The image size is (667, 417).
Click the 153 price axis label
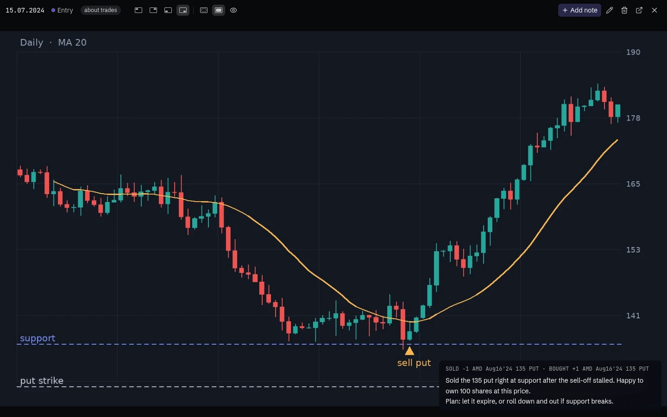(633, 250)
